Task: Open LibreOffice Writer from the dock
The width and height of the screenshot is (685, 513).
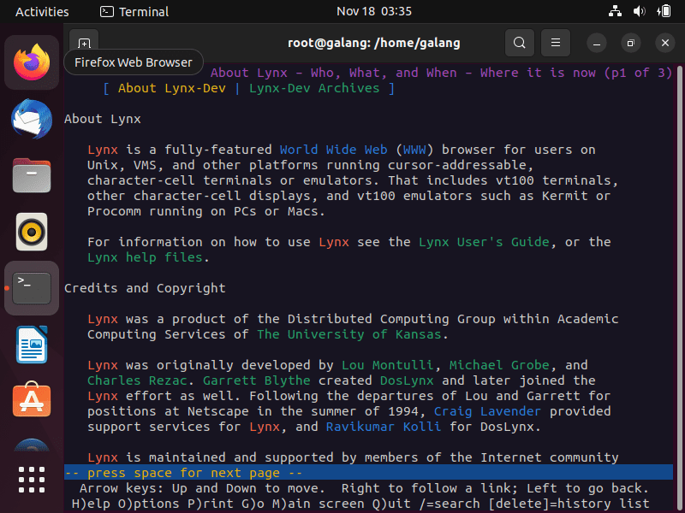Action: (32, 345)
